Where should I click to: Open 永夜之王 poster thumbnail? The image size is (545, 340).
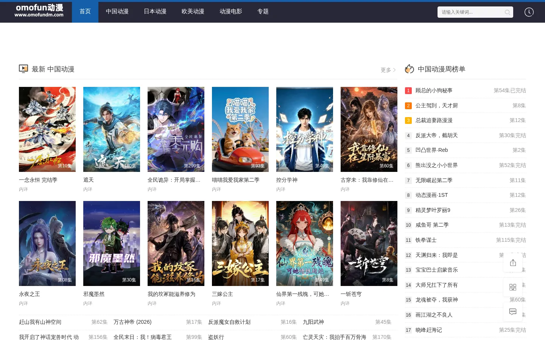(47, 243)
